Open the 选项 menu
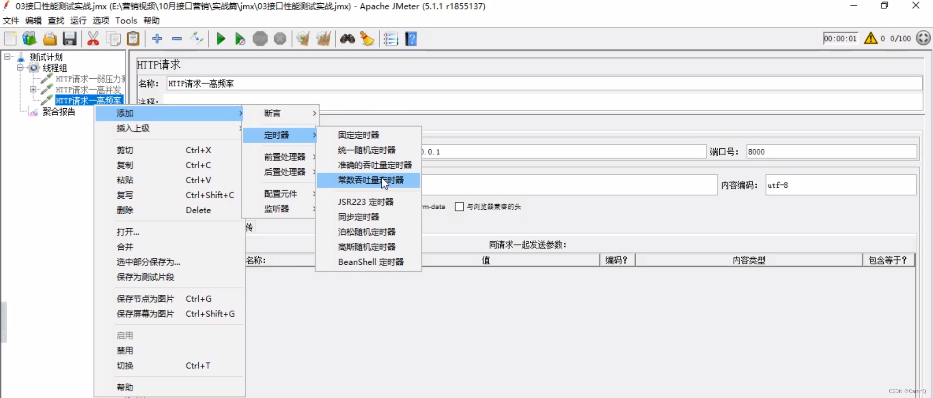The image size is (933, 398). point(101,20)
